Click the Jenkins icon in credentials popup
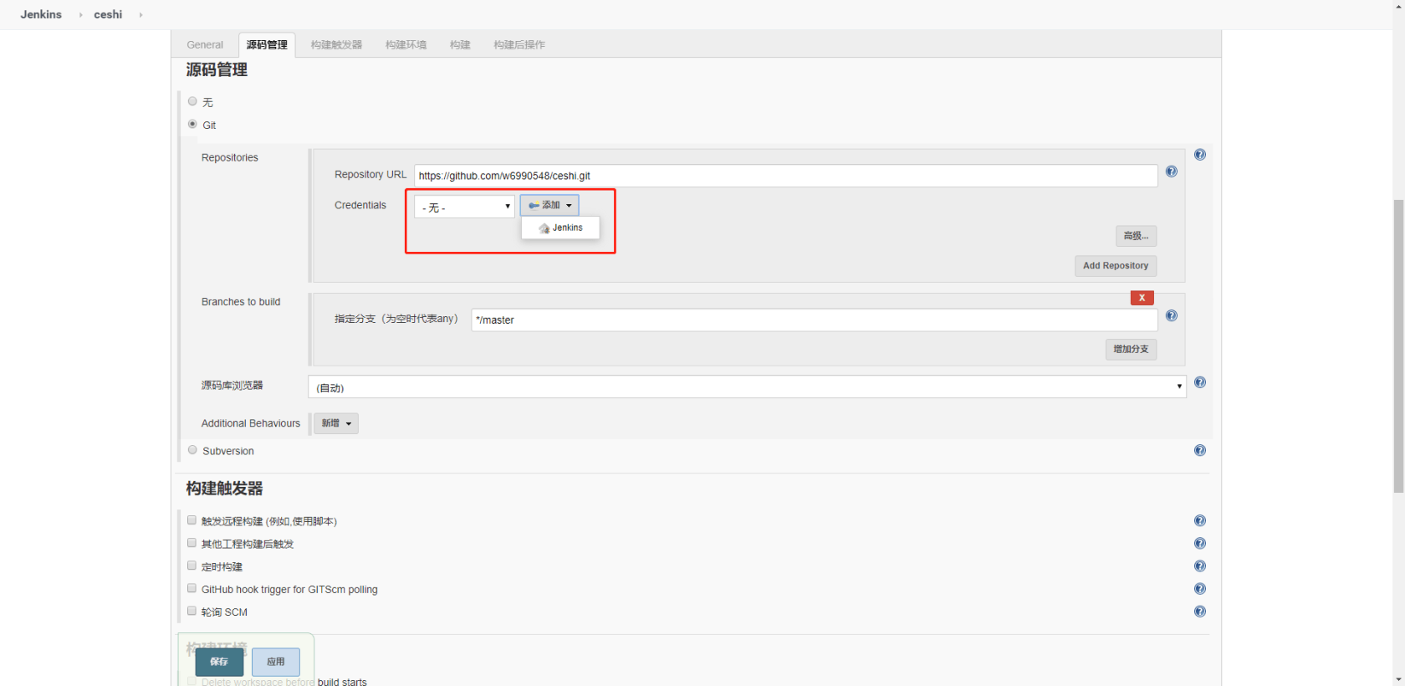This screenshot has height=686, width=1405. 544,228
